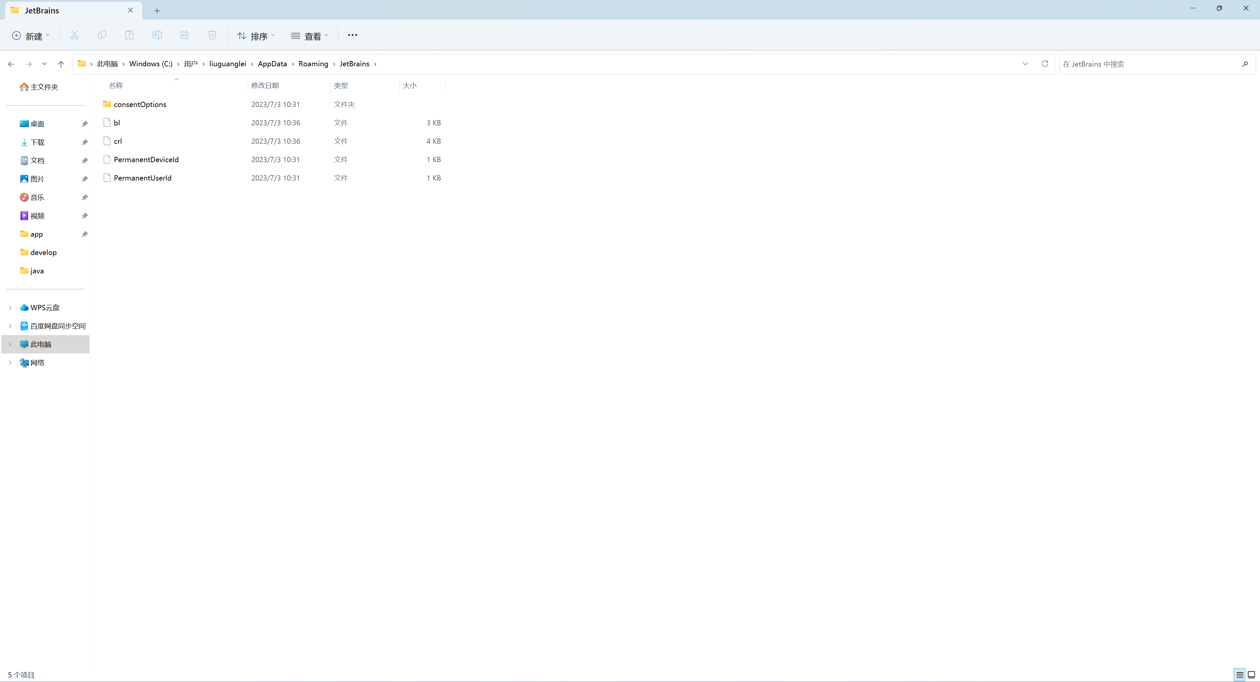Add a new tab with plus button
Screen dimensions: 1260x682
click(x=157, y=10)
